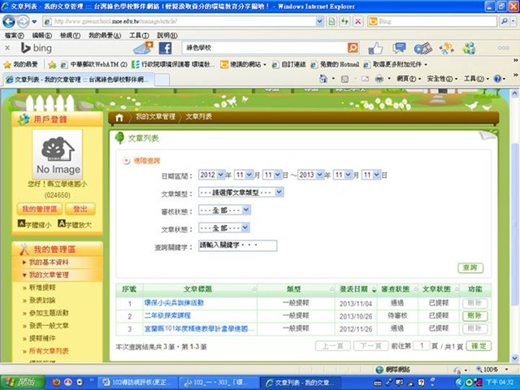Click 刪除 button for 二年級探索課程 row
The width and height of the screenshot is (520, 390).
(474, 316)
